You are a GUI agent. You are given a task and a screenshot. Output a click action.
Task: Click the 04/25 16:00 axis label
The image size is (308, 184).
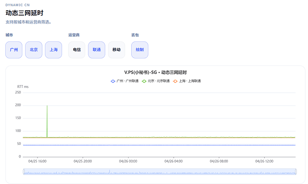[x=37, y=161]
